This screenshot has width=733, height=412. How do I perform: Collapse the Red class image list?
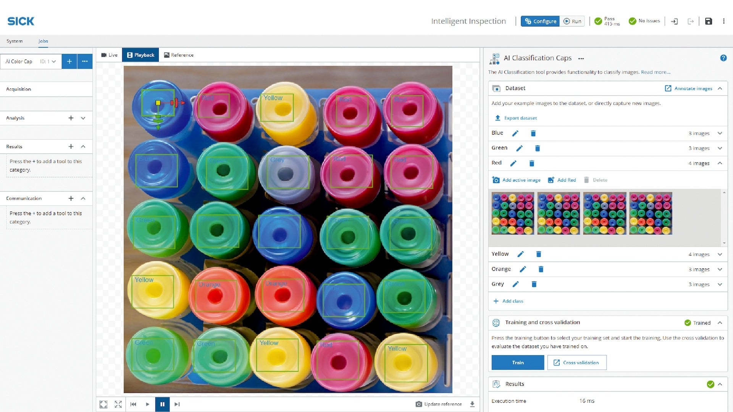coord(720,163)
